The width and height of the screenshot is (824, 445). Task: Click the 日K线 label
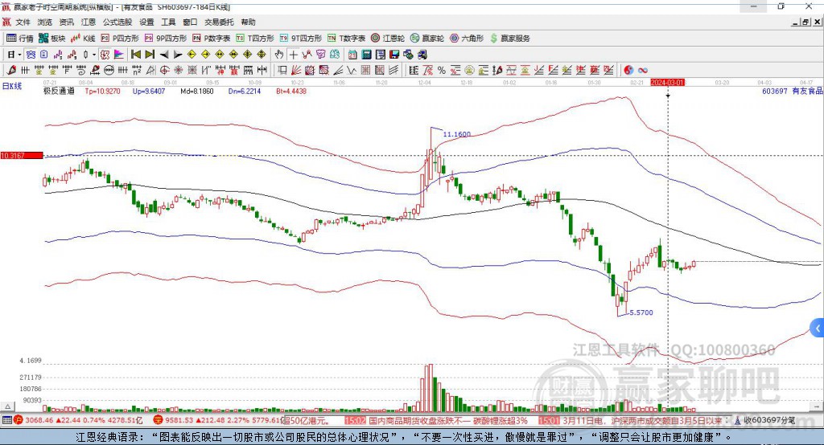point(11,86)
